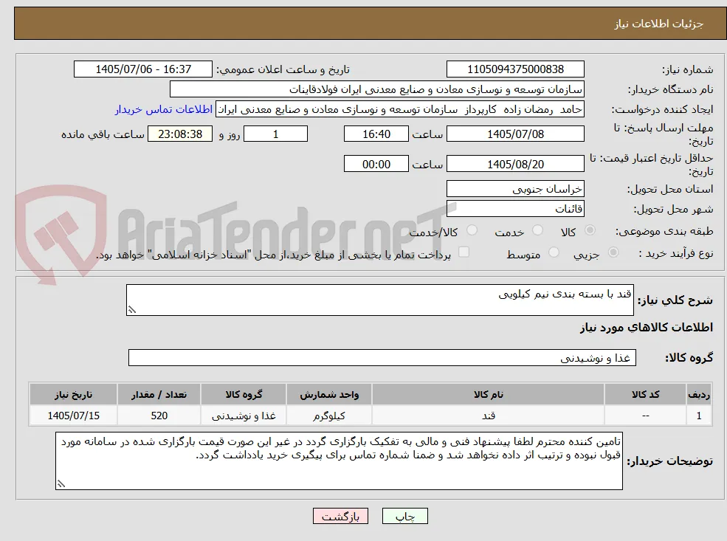The image size is (727, 541).
Task: Open اطلاعات تماس خریدار contact link
Action: click(164, 109)
